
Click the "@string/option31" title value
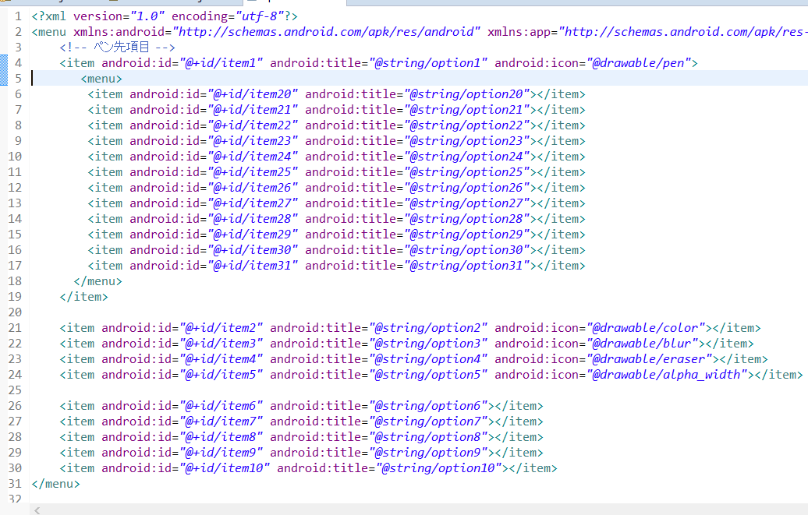pos(466,265)
